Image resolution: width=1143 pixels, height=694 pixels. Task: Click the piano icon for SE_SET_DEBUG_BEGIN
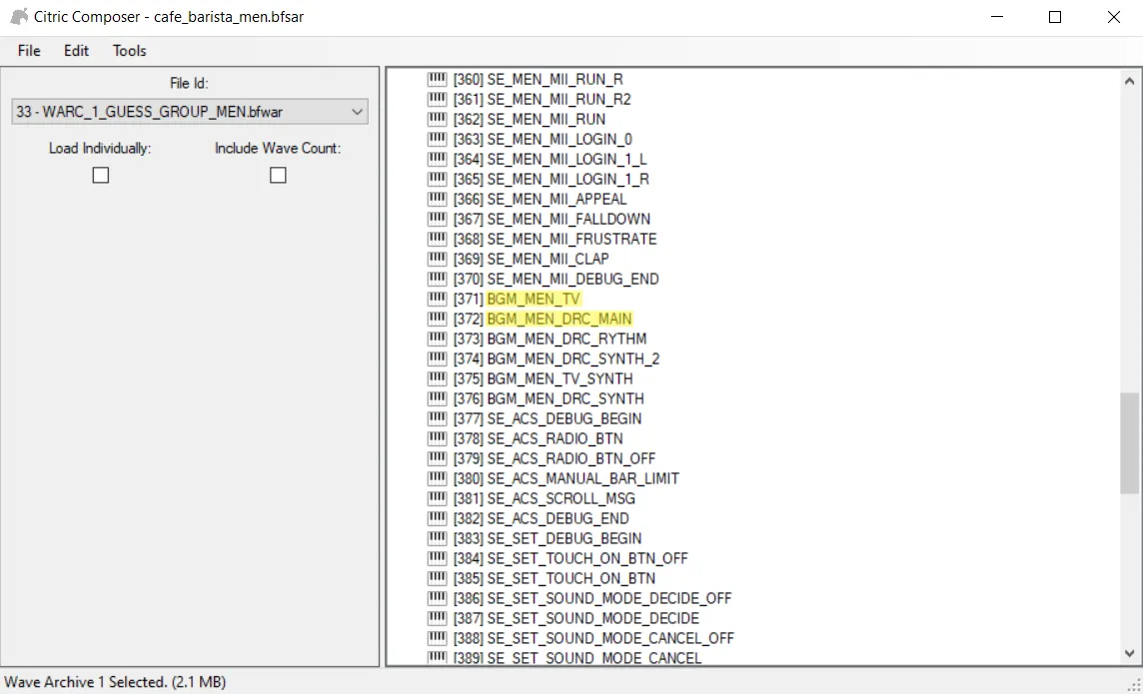(x=437, y=538)
